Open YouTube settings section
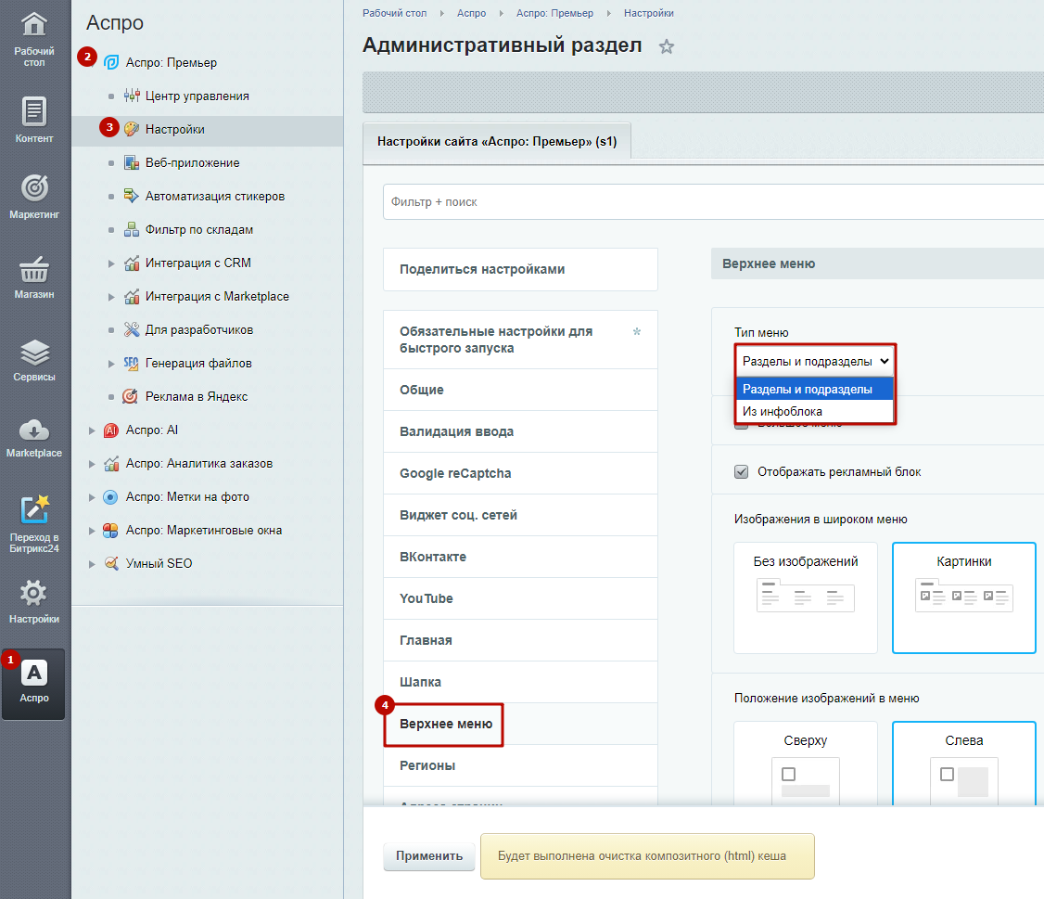The height and width of the screenshot is (899, 1044). 520,598
